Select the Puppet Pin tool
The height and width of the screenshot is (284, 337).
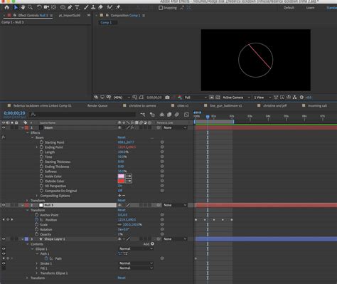click(118, 8)
